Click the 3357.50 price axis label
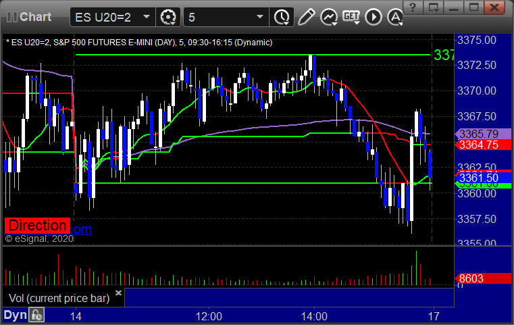514x325 pixels. [477, 219]
